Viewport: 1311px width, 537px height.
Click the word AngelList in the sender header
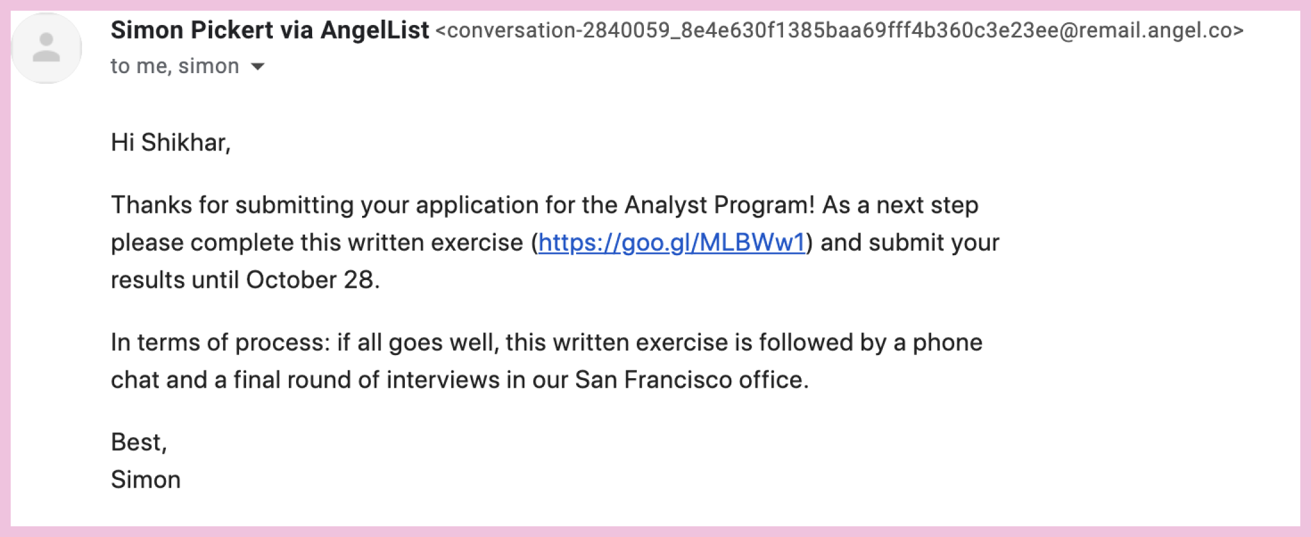(375, 30)
